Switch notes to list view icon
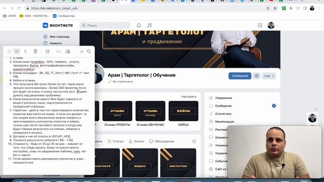This screenshot has width=324, height=182. [x=9, y=52]
